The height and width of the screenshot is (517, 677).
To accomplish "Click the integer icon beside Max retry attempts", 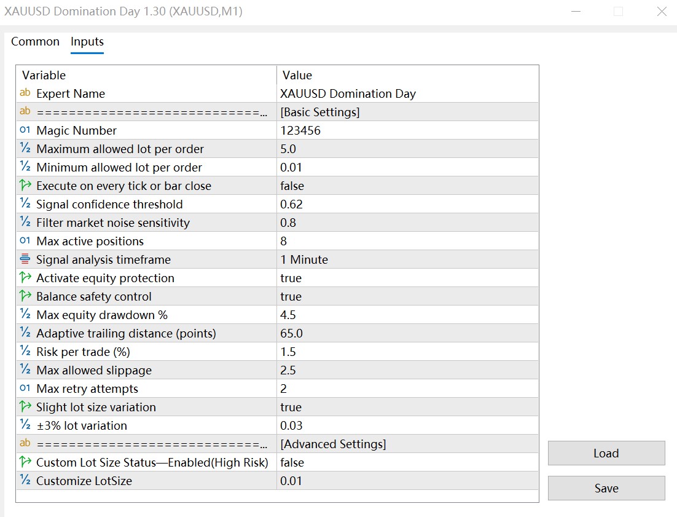I will [25, 389].
